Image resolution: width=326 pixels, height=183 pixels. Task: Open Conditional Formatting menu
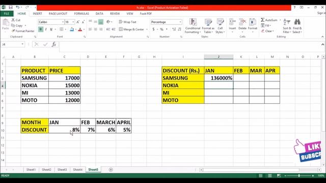tap(193, 26)
